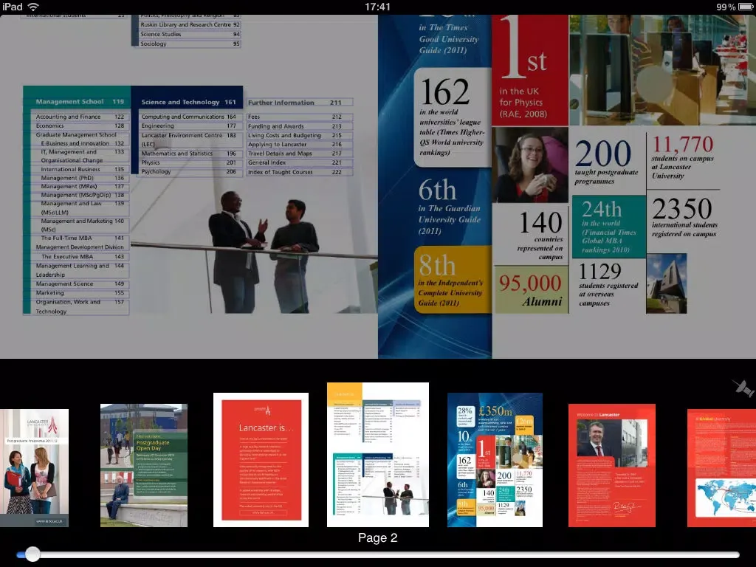Go to the General Index 221 entry
The image size is (756, 567).
[x=300, y=162]
